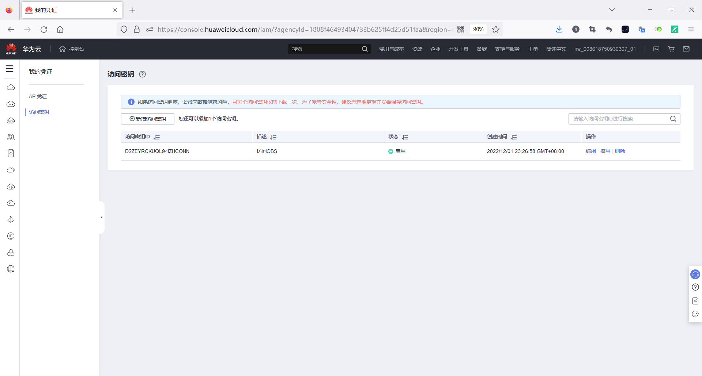
Task: Open the 备案 menu
Action: coord(482,49)
